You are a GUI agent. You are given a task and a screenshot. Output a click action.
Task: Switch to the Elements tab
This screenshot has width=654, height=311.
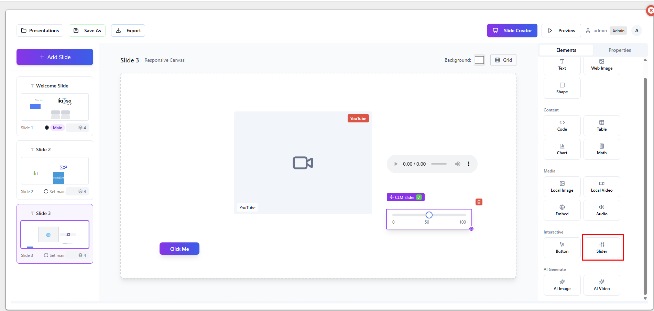point(566,50)
